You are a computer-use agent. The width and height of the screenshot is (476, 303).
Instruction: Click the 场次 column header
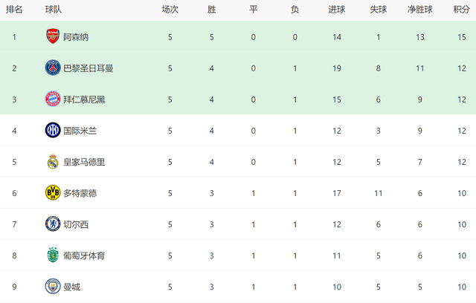(x=170, y=10)
